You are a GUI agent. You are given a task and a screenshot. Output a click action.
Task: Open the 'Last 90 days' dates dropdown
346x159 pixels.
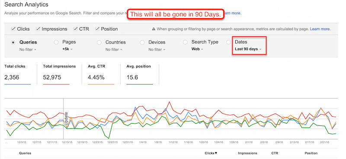248,49
